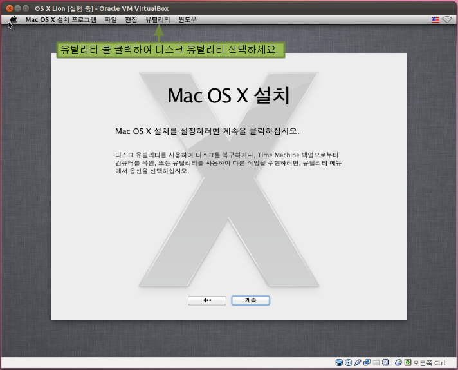Viewport: 458px width, 370px height.
Task: Open the 파일 menu
Action: click(x=111, y=19)
